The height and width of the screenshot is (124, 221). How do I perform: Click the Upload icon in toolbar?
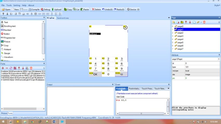click(56, 9)
